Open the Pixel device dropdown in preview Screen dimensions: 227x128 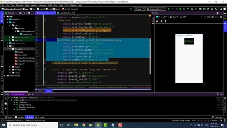click(174, 17)
